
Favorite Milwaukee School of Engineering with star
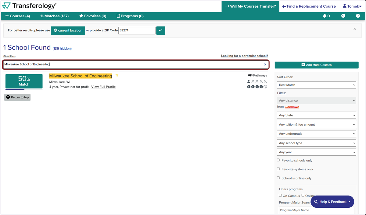[117, 75]
